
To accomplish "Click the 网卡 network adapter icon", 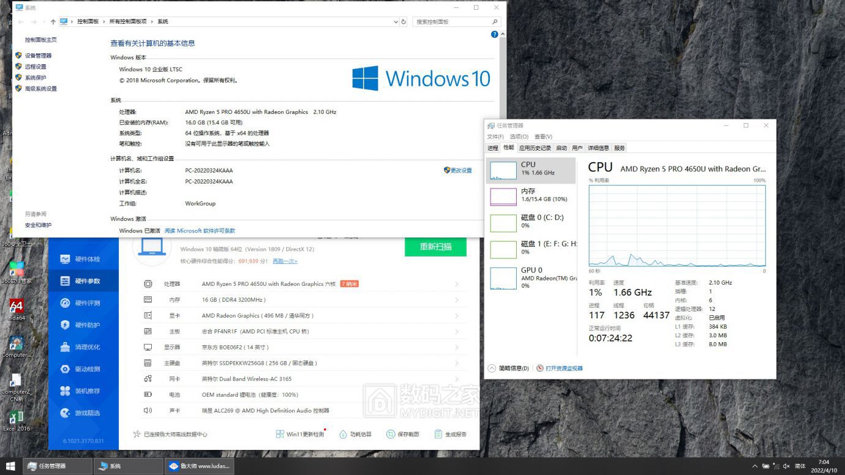I will tap(148, 379).
